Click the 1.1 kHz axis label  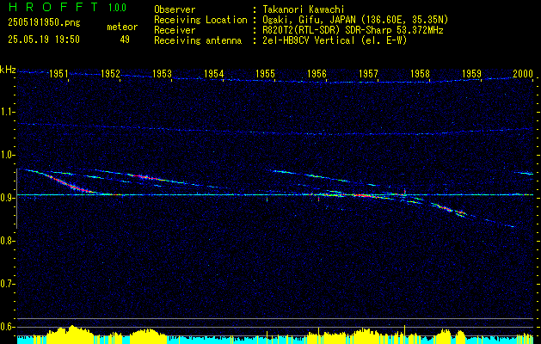[x=7, y=112]
